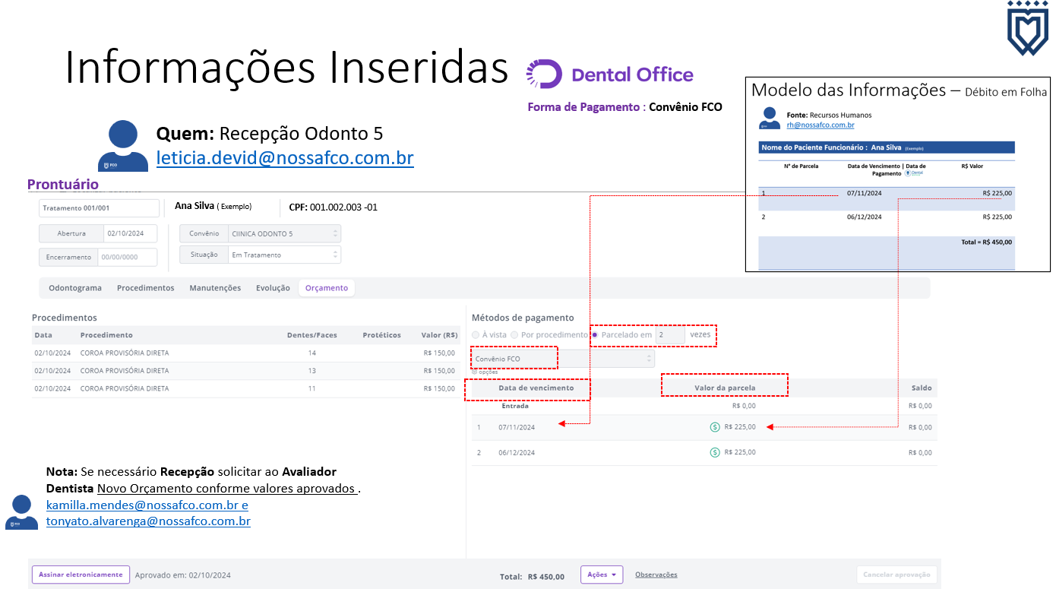Click the Recepção Odonto 5 user avatar
Screen dimensions: 1056x589
click(123, 145)
